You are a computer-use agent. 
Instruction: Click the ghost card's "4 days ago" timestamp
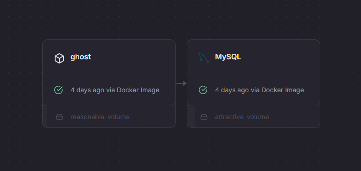pos(87,90)
